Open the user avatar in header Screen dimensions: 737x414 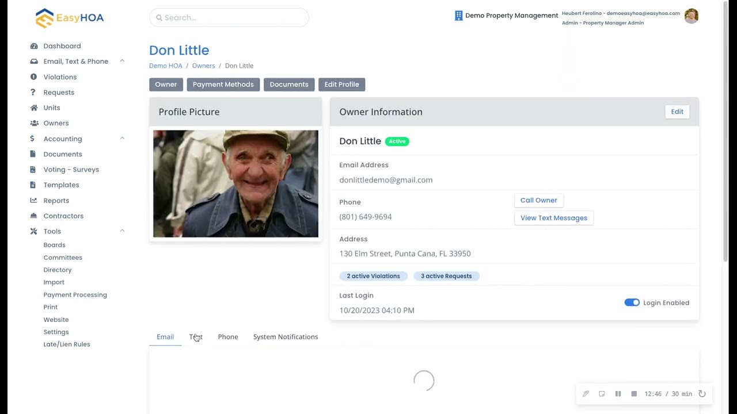692,16
